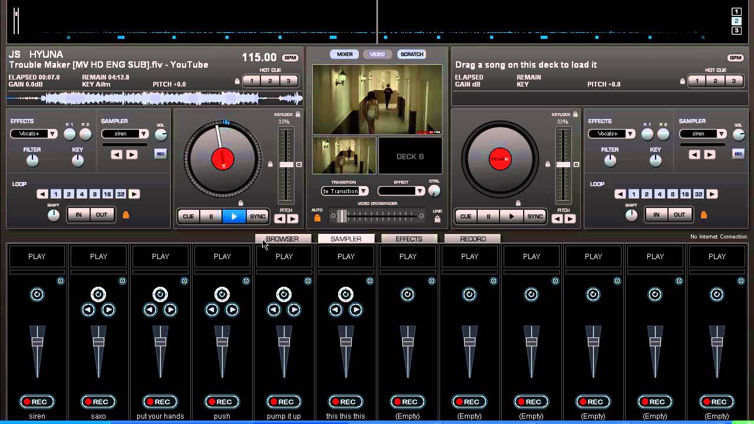This screenshot has width=754, height=424.
Task: Select previous sample arrow on right deck
Action: click(695, 154)
